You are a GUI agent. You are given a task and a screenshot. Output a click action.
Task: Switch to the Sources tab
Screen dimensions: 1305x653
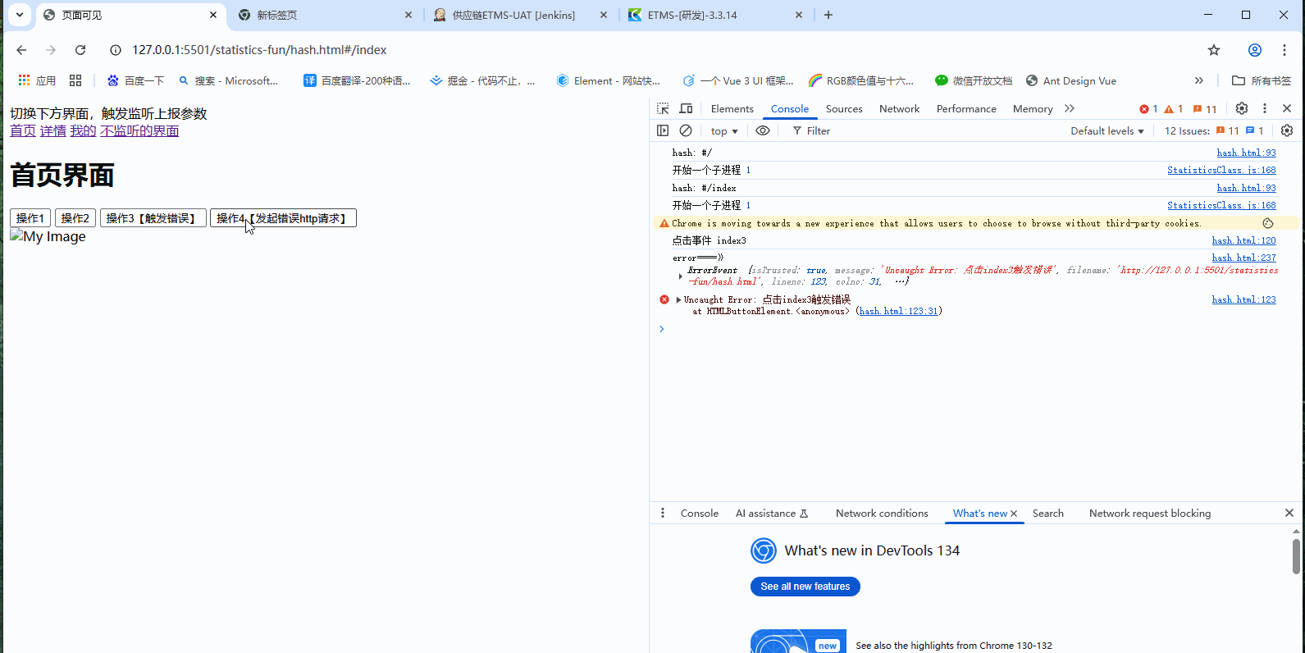coord(844,108)
